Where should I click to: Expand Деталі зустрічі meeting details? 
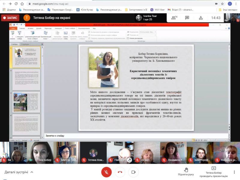click(x=19, y=172)
